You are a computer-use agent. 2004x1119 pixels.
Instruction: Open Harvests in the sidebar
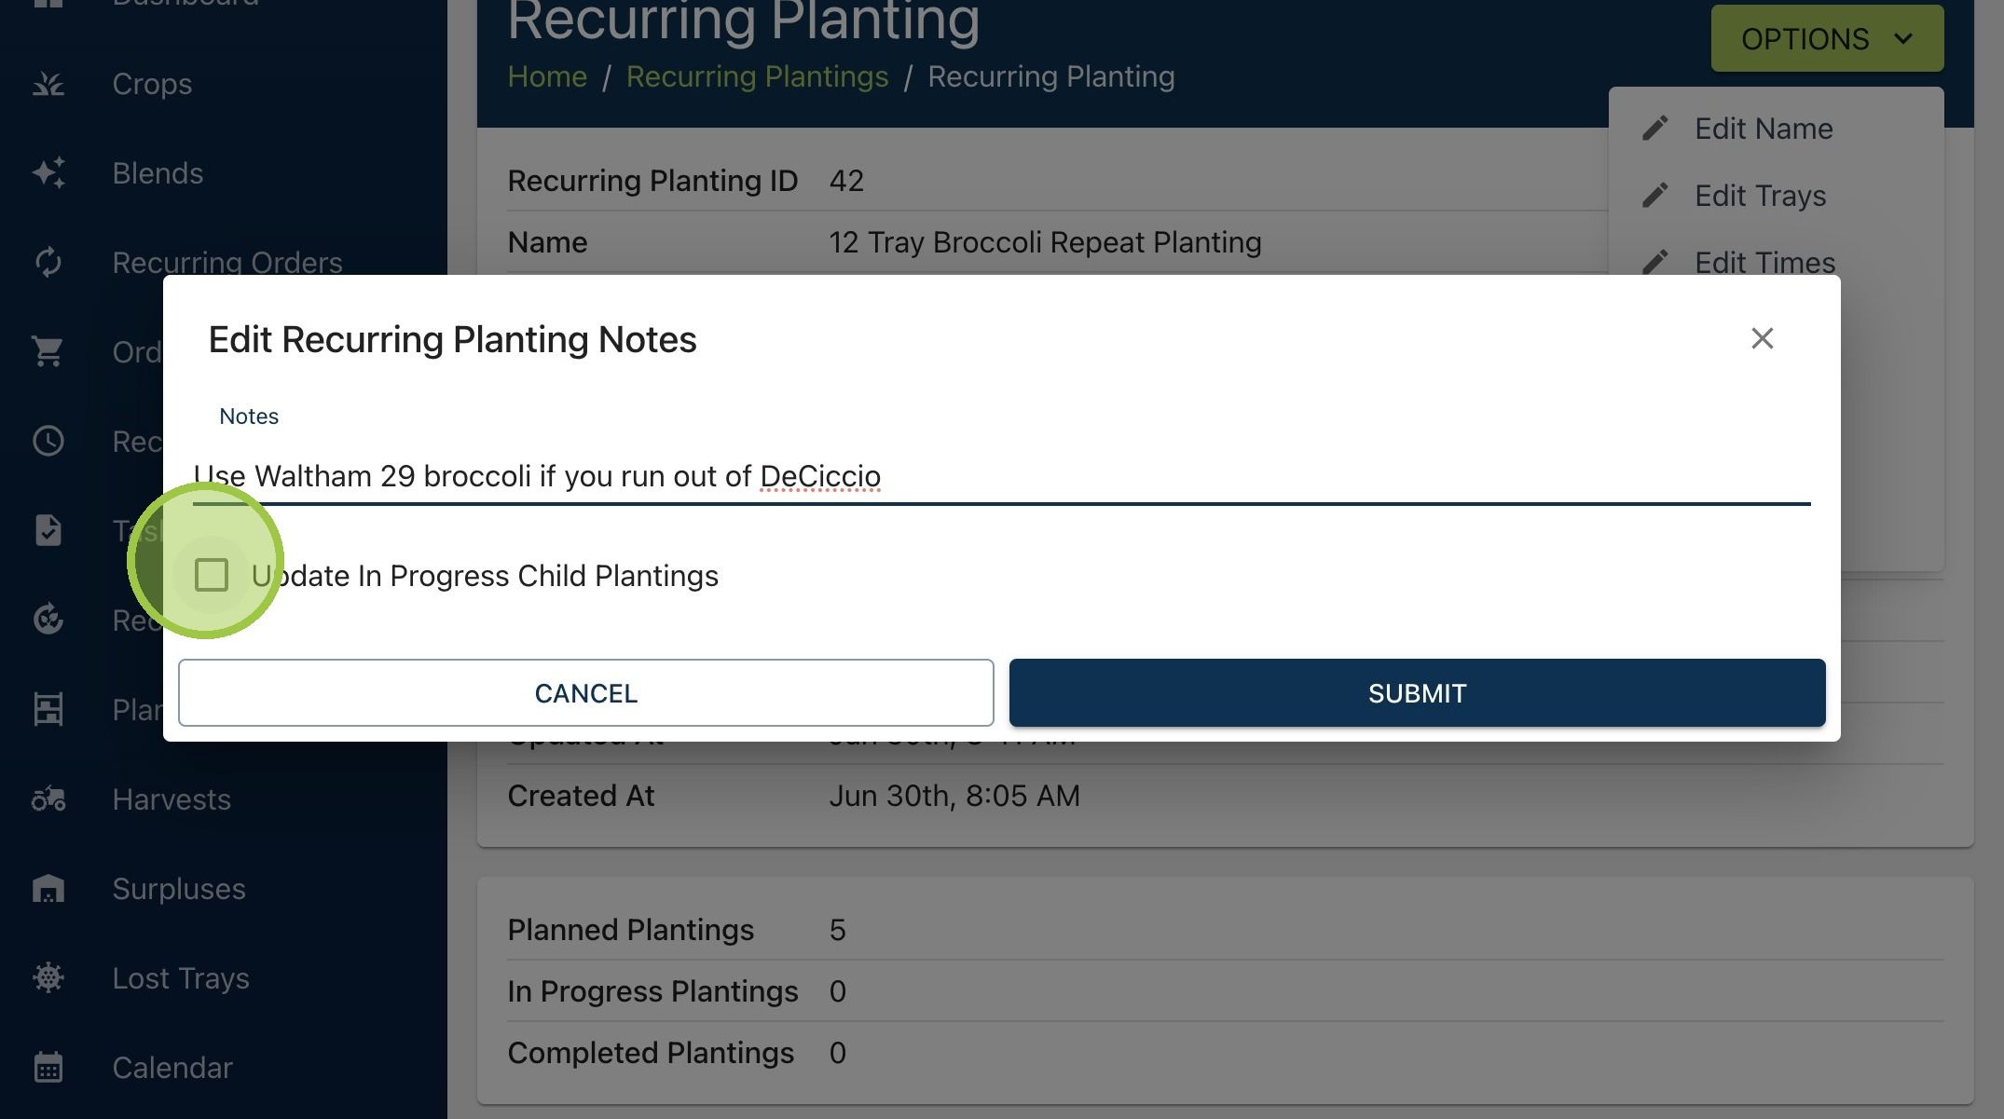171,799
